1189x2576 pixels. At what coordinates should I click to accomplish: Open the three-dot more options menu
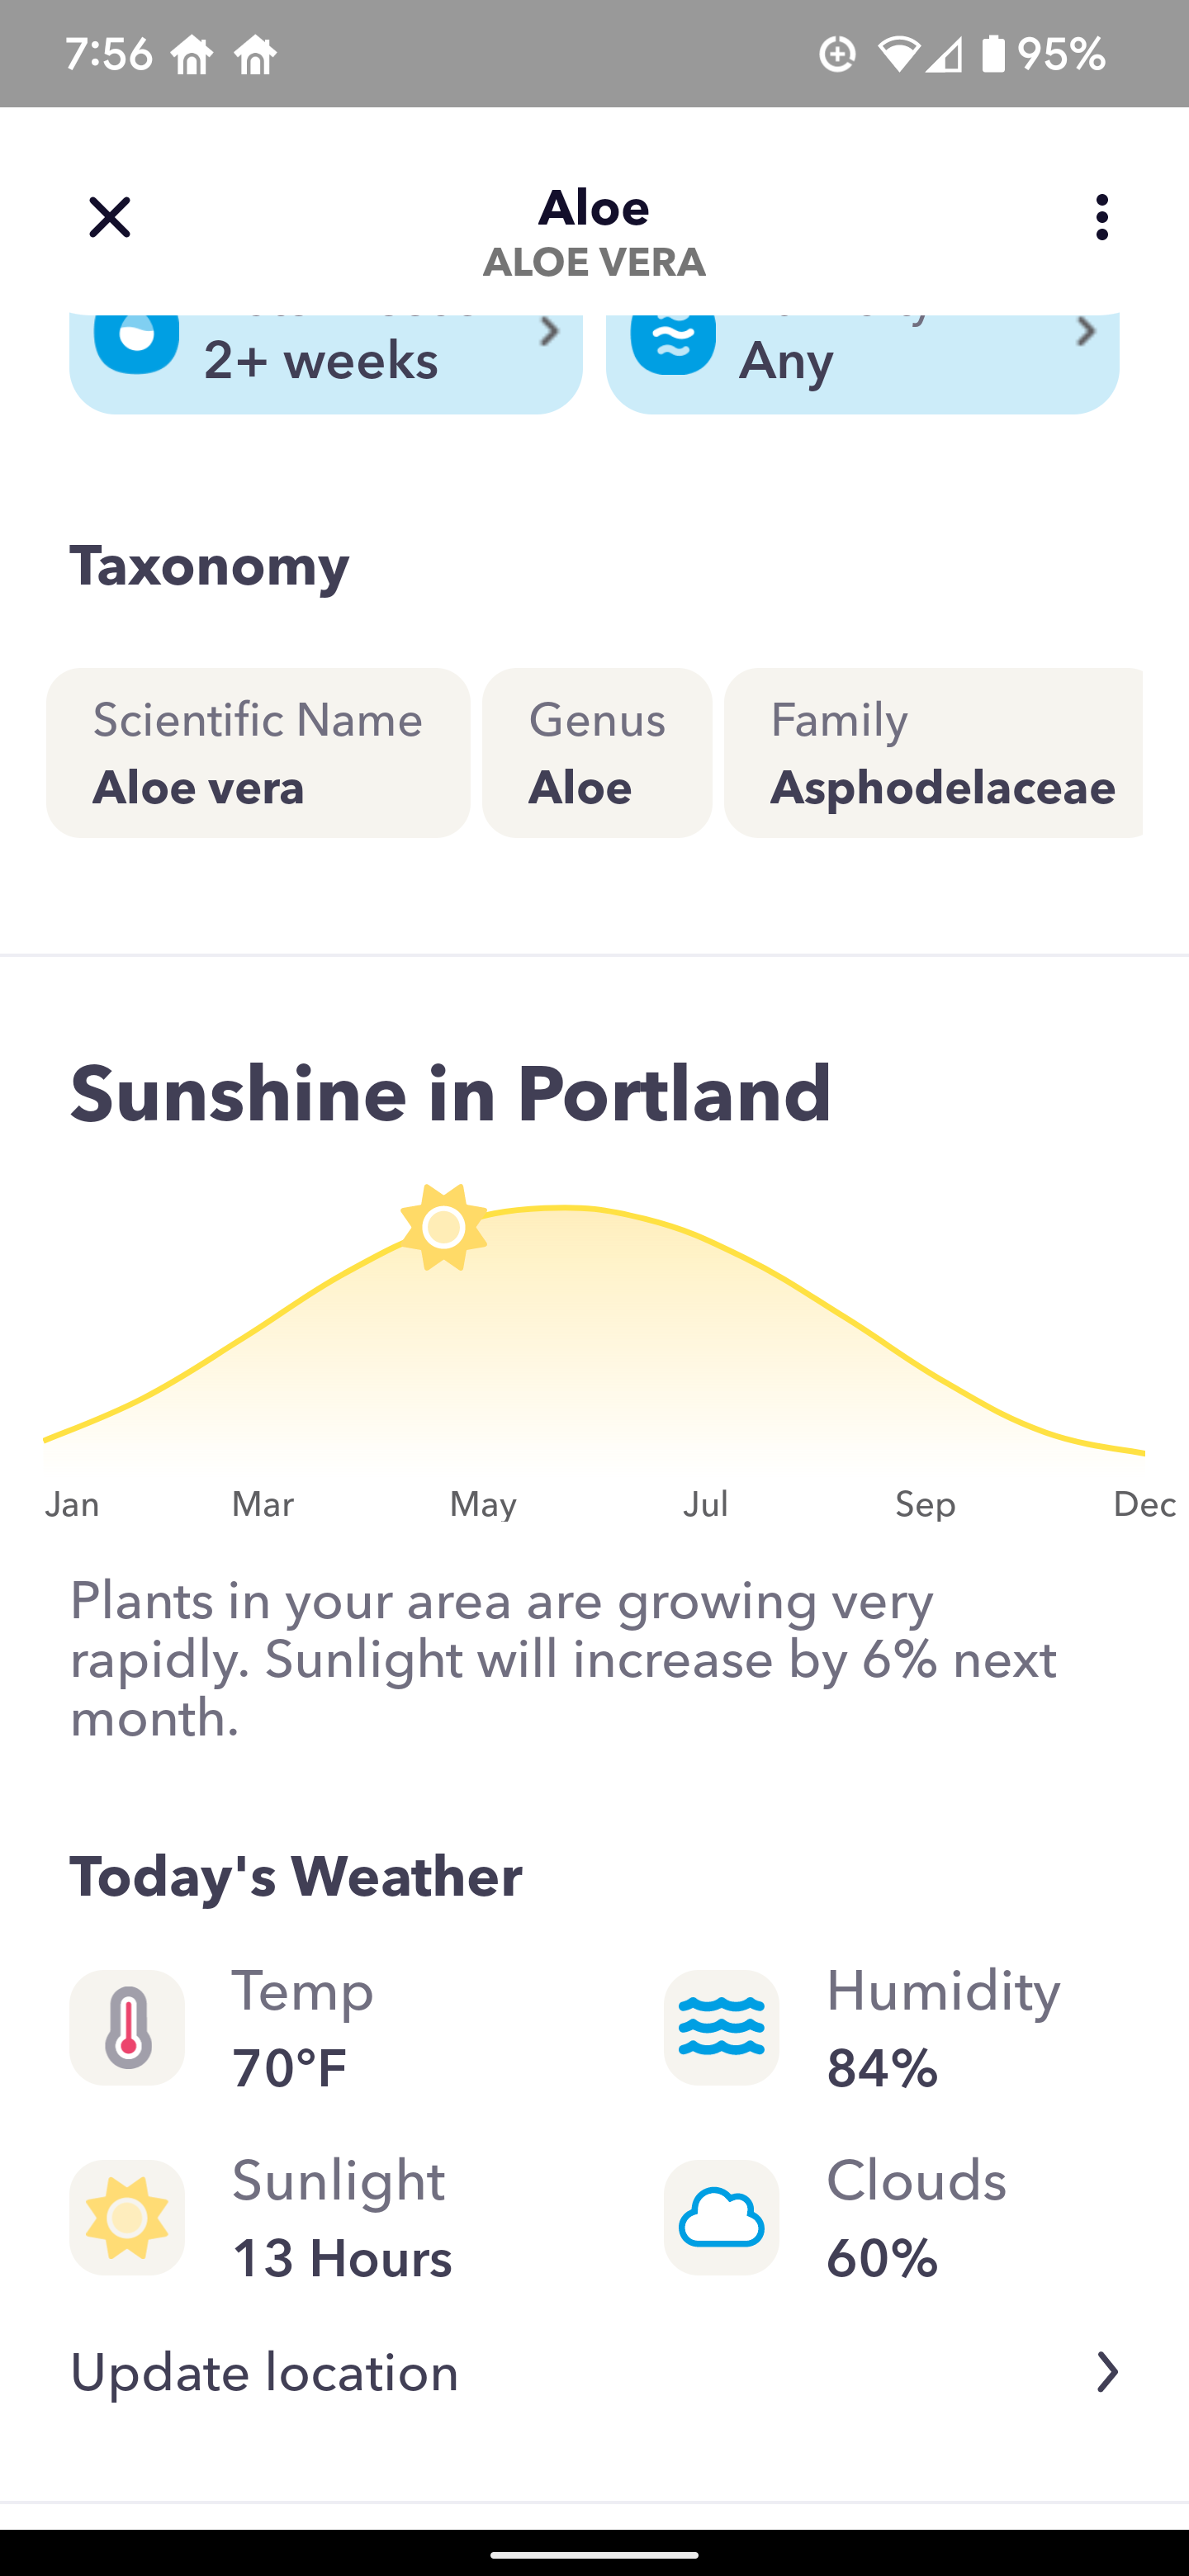[1101, 217]
